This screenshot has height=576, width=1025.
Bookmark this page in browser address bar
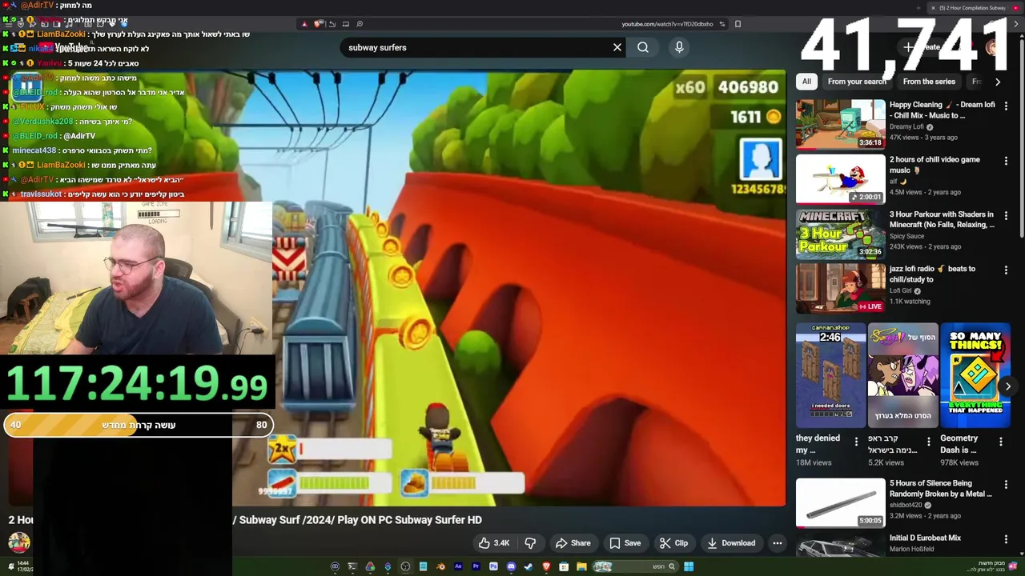(x=738, y=24)
